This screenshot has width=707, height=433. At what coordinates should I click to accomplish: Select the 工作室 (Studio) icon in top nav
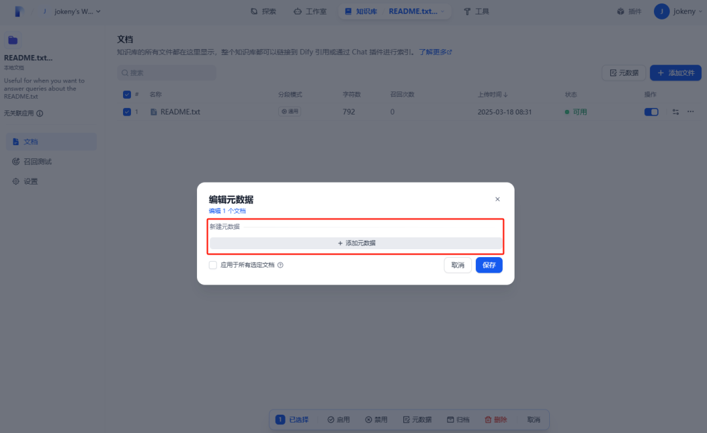pos(298,11)
